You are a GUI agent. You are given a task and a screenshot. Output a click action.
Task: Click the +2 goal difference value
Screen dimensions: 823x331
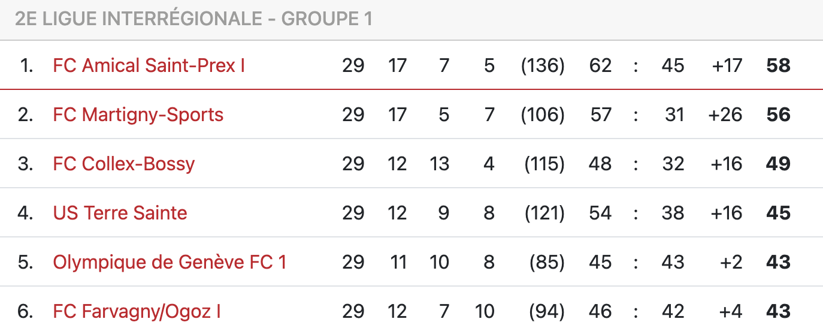click(731, 262)
